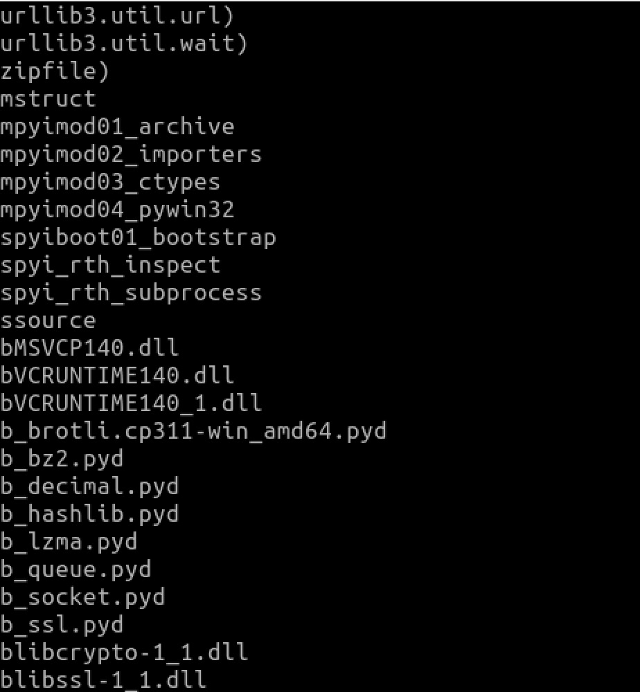Select the bVCRUNTIME140_1.dll line
The width and height of the screenshot is (640, 692).
(131, 403)
